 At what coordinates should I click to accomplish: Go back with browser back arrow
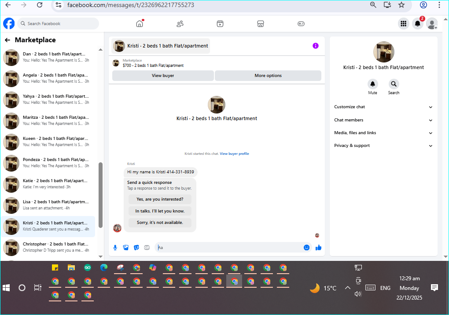tap(8, 5)
